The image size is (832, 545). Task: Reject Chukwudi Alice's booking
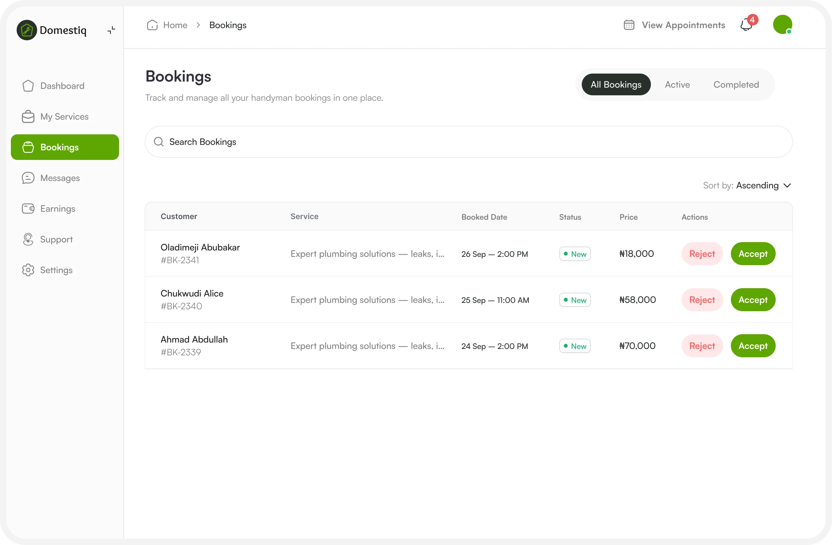coord(702,300)
